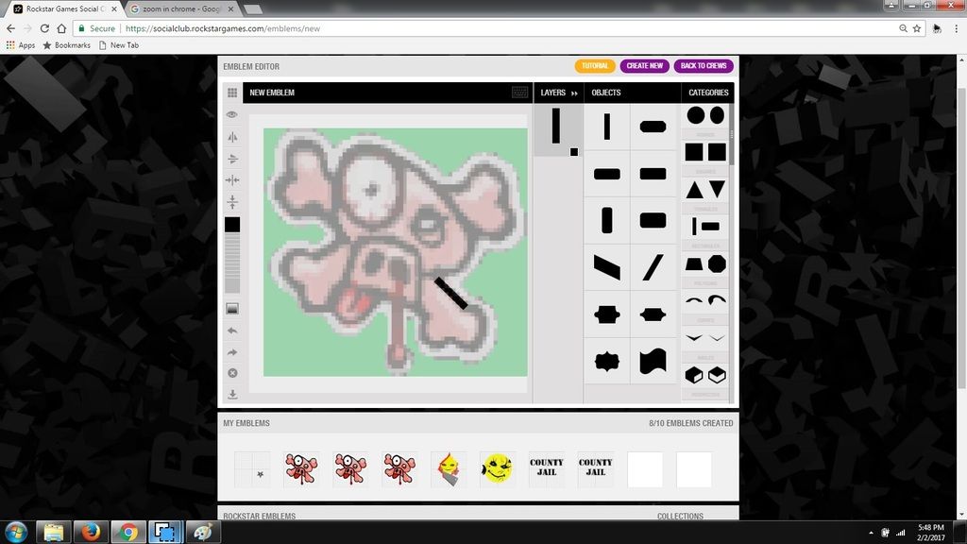Open the Polygons shape category

[705, 263]
